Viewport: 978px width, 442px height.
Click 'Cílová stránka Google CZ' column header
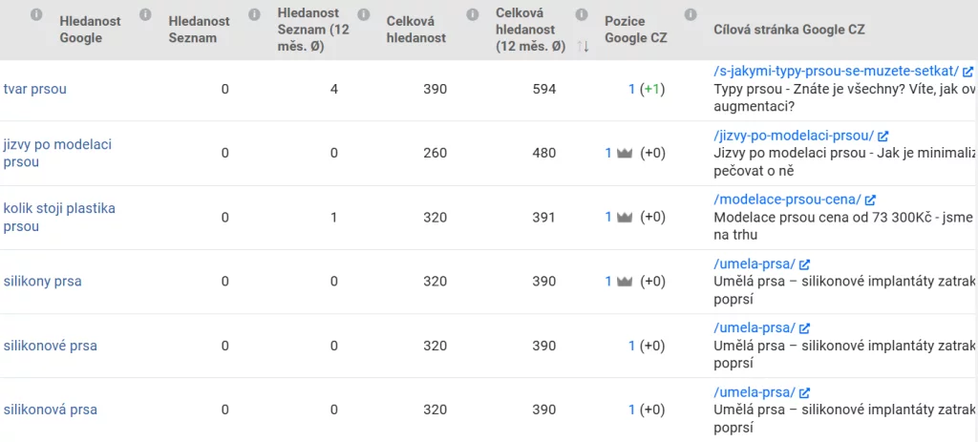tap(789, 30)
